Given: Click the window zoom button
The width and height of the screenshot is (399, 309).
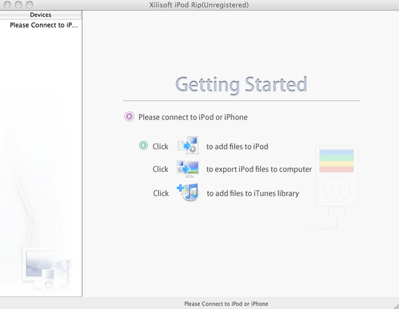Looking at the screenshot, I should 29,5.
